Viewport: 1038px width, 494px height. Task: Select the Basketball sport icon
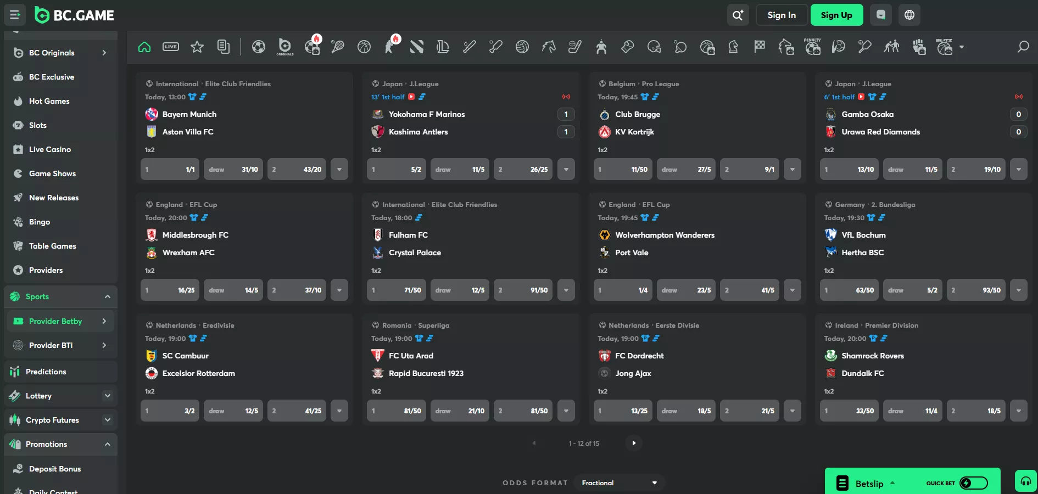[x=364, y=47]
